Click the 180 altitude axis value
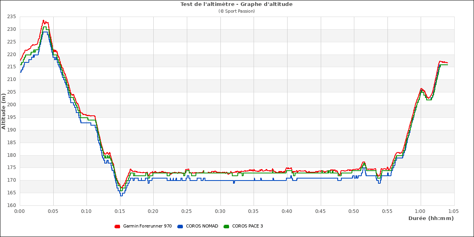Image resolution: width=474 pixels, height=237 pixels. (11, 155)
